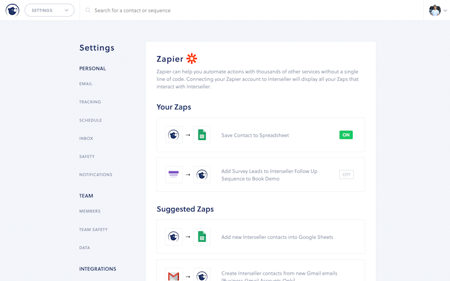Click the Gmail icon in suggested zap
The height and width of the screenshot is (281, 450).
tap(174, 276)
